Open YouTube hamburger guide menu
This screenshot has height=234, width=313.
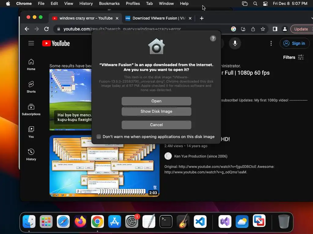point(31,43)
